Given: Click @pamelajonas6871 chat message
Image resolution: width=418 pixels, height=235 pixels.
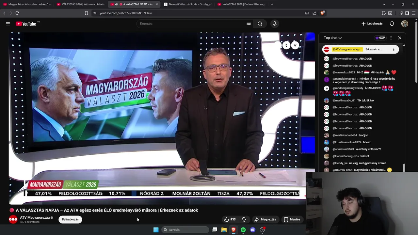Looking at the screenshot, I should pos(362,80).
